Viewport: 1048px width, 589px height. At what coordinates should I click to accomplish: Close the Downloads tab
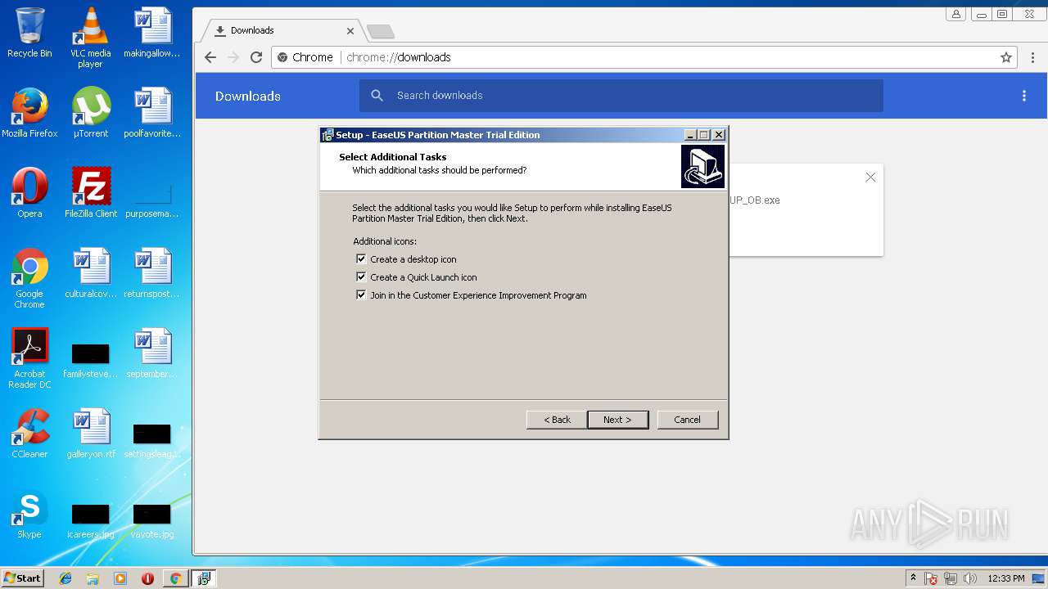[x=350, y=31]
